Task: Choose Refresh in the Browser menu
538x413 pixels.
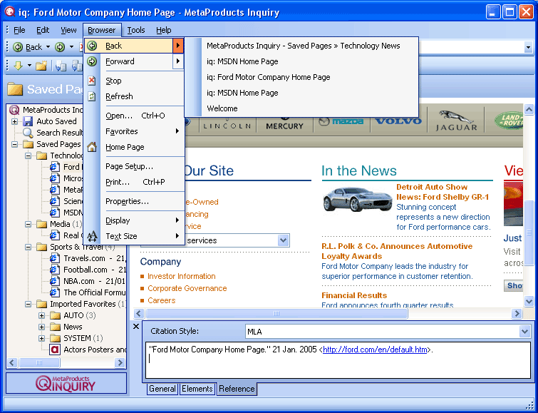Action: pyautogui.click(x=134, y=96)
